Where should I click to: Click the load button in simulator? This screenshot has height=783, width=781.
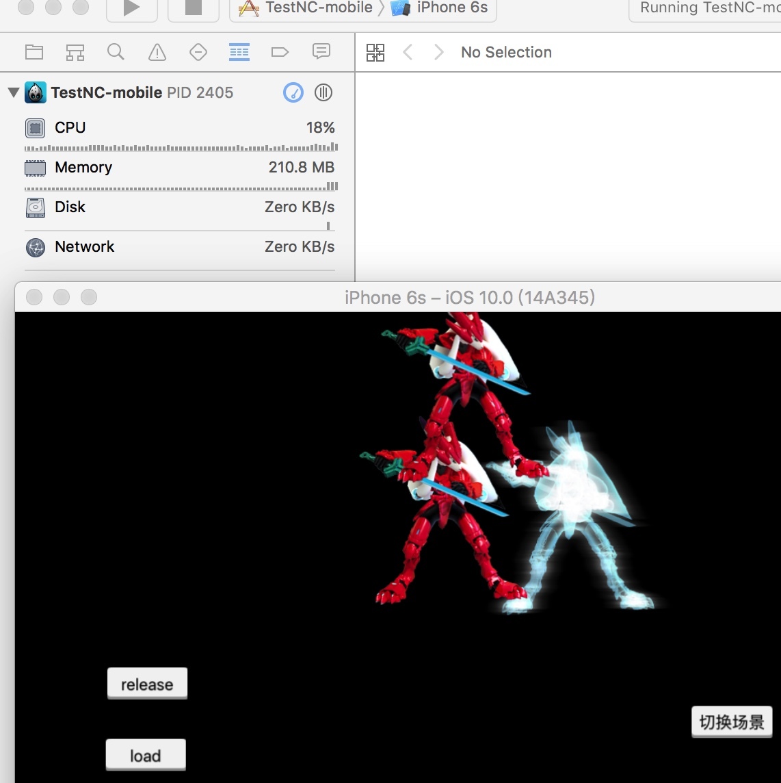146,755
